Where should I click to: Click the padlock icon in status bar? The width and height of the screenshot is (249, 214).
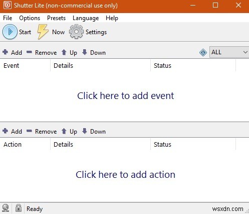[19, 208]
